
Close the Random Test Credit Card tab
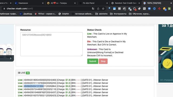pos(139,3)
